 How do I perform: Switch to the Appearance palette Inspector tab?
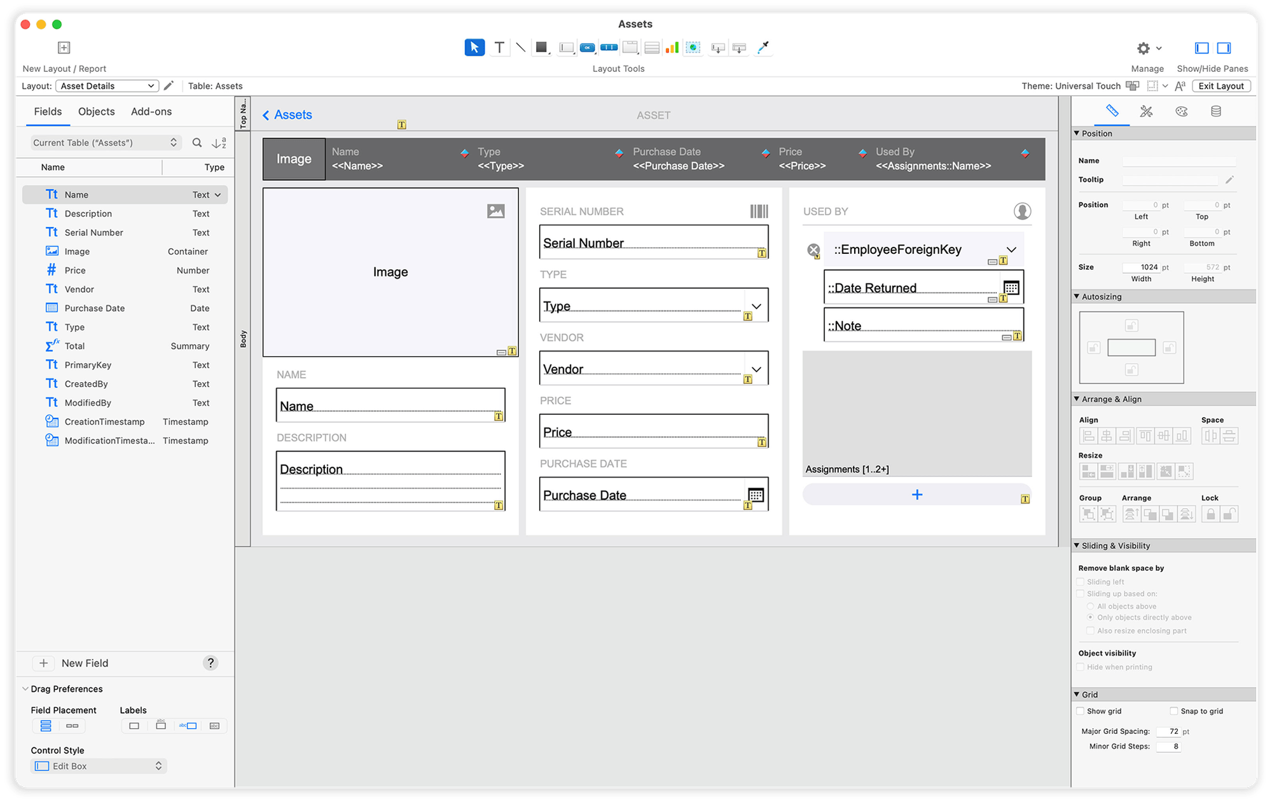[x=1182, y=111]
